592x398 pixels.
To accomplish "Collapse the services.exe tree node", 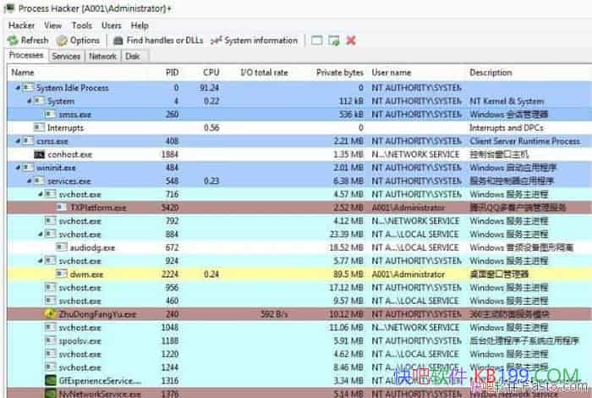I will pos(29,180).
